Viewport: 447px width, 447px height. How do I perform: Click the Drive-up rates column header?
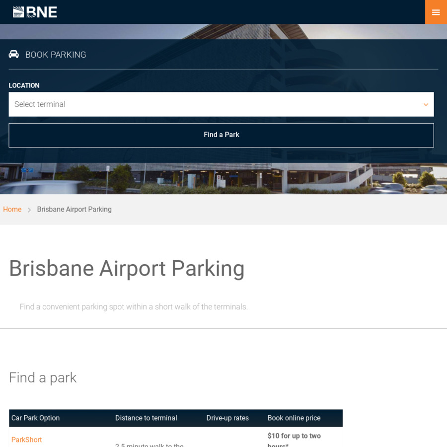point(227,418)
